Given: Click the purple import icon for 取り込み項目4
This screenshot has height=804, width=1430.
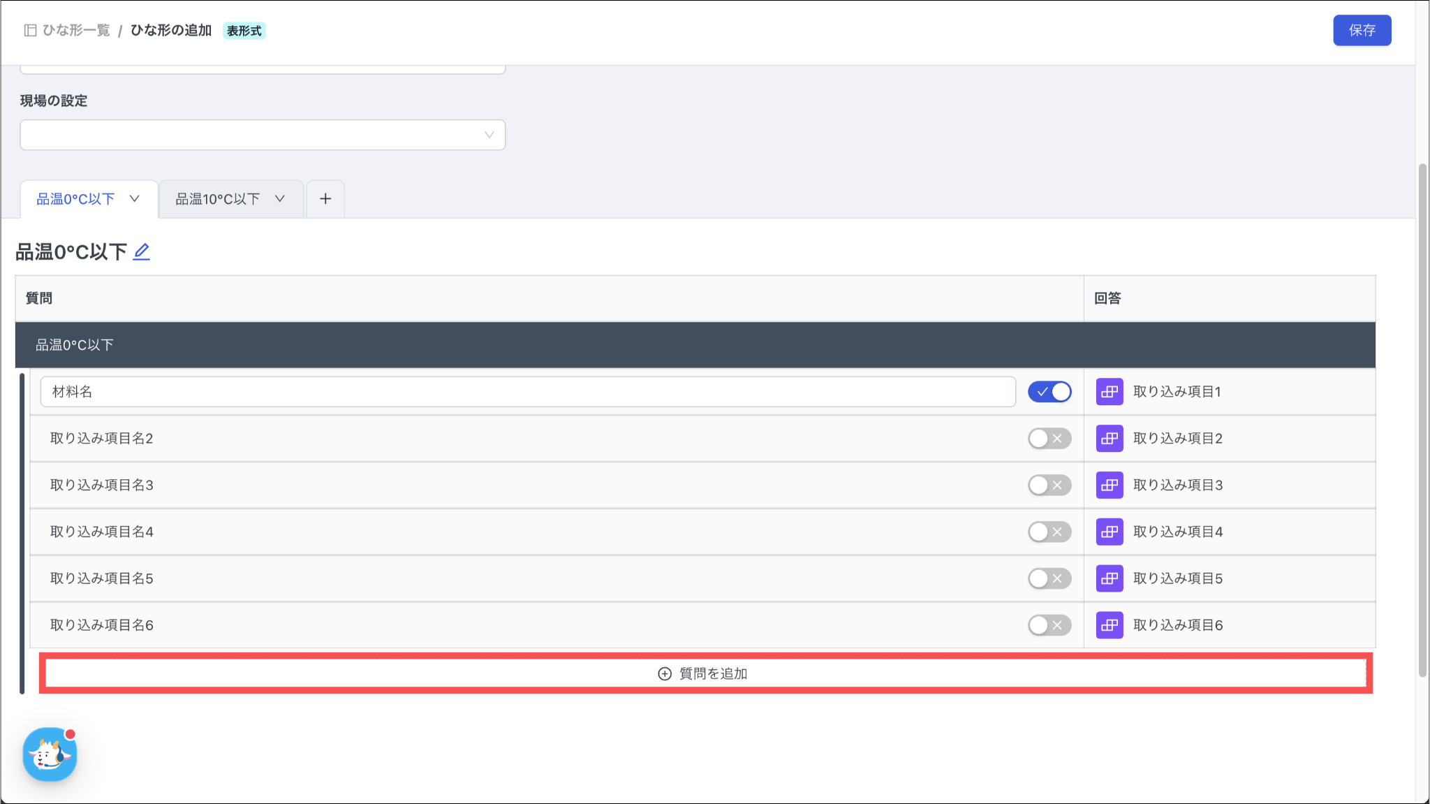Looking at the screenshot, I should [x=1109, y=532].
